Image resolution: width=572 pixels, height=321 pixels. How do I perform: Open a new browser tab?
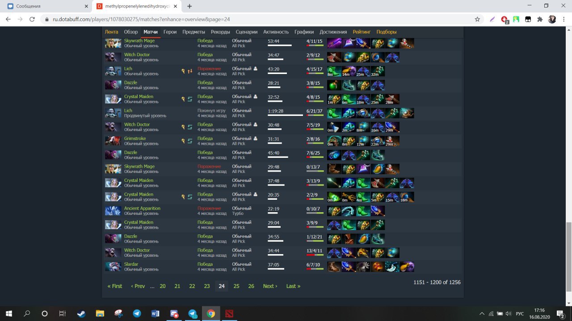coord(189,6)
